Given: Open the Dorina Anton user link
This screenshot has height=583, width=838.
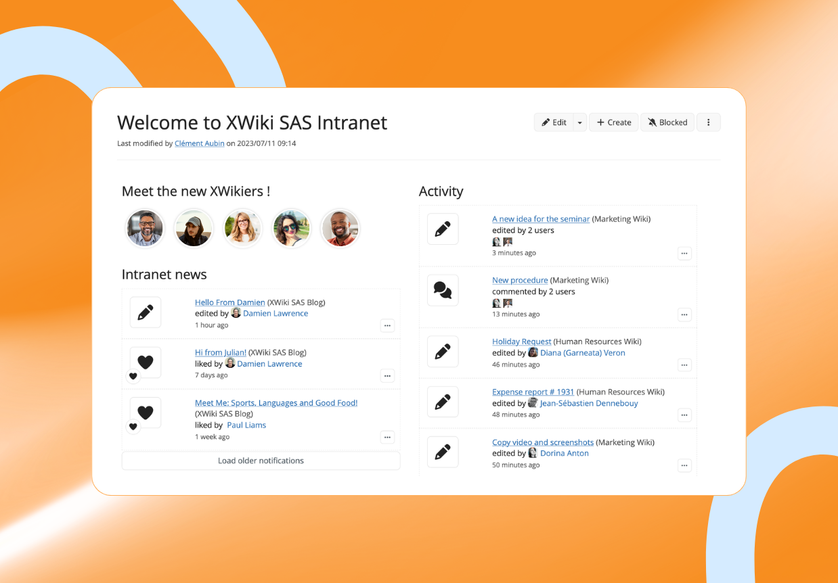Looking at the screenshot, I should (565, 453).
